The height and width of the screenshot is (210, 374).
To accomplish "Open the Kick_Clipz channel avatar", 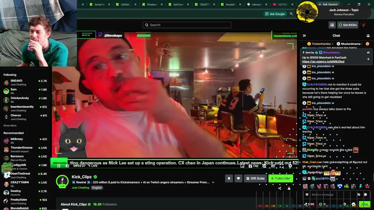I will pos(62,181).
